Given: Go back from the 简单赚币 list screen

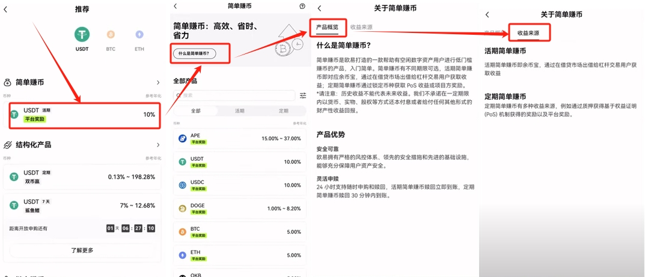Looking at the screenshot, I should point(176,6).
